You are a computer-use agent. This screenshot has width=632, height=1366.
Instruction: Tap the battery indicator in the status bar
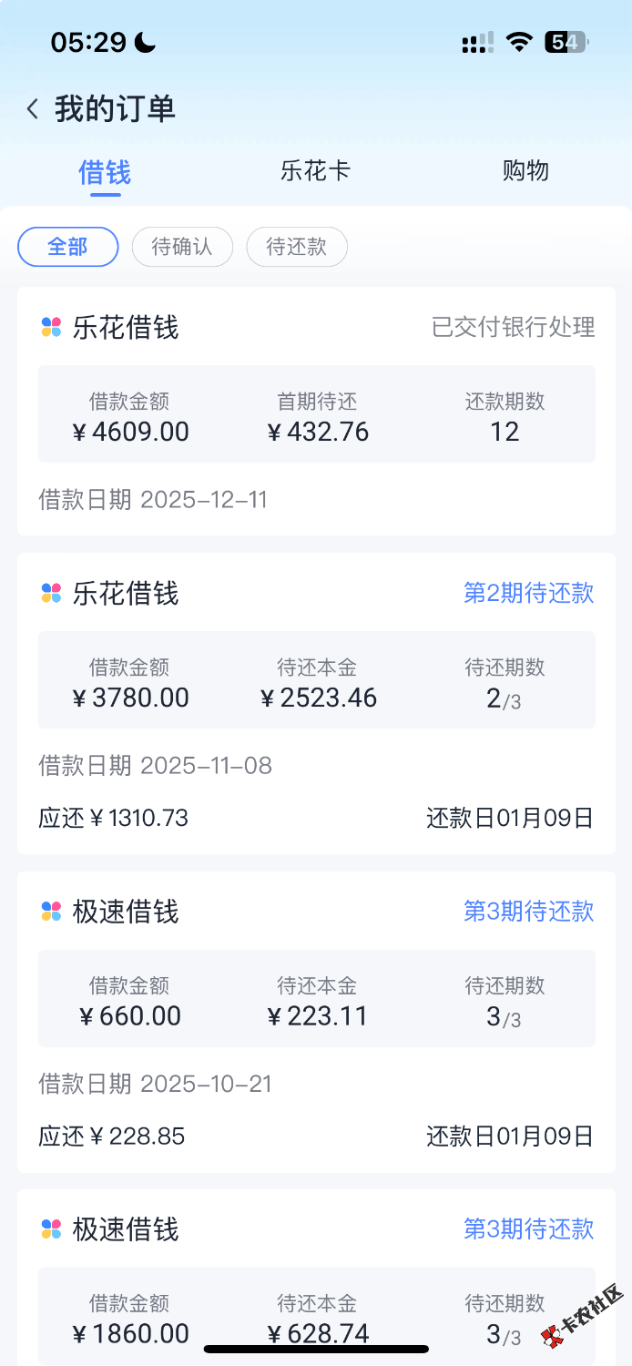tap(566, 42)
